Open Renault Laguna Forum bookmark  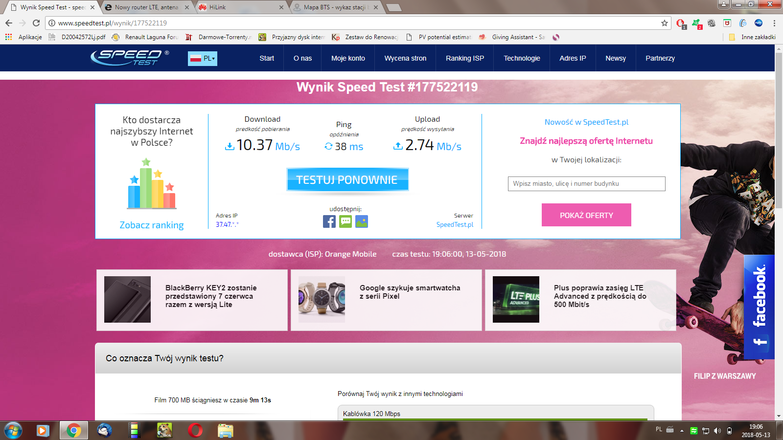145,37
